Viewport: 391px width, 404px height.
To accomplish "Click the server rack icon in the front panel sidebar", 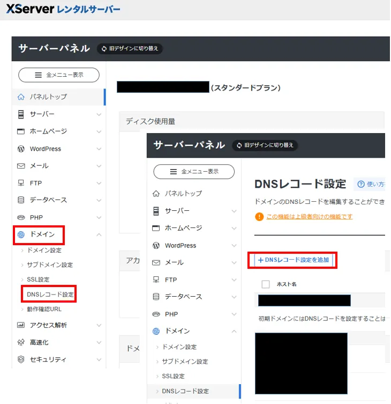I will [x=156, y=211].
